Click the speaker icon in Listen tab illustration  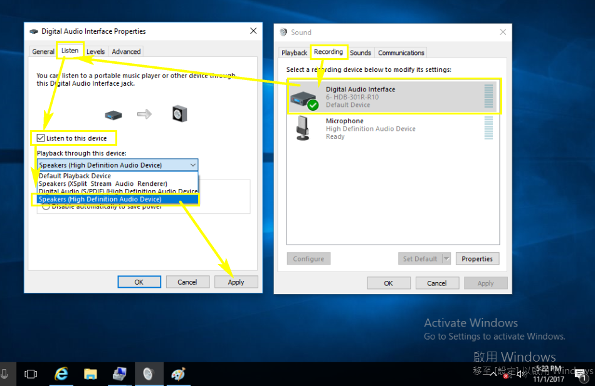tap(179, 114)
